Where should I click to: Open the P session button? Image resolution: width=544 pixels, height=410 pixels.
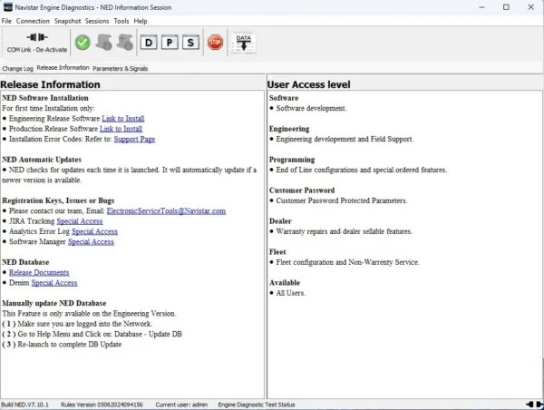pos(170,43)
